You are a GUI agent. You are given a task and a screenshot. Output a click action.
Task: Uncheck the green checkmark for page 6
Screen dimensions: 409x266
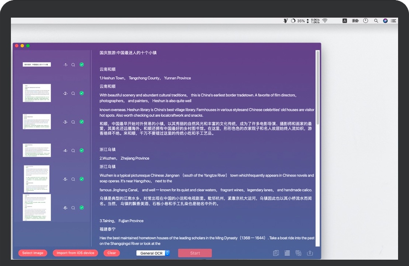pyautogui.click(x=82, y=207)
